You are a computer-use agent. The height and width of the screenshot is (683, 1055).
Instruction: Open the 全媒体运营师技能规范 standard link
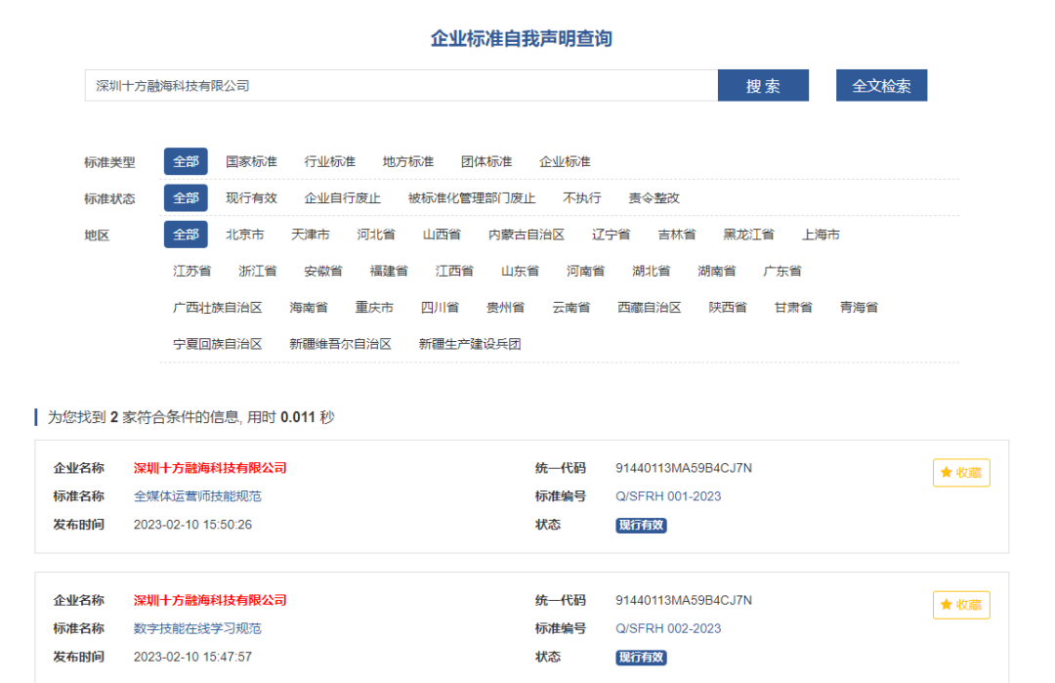(x=197, y=496)
